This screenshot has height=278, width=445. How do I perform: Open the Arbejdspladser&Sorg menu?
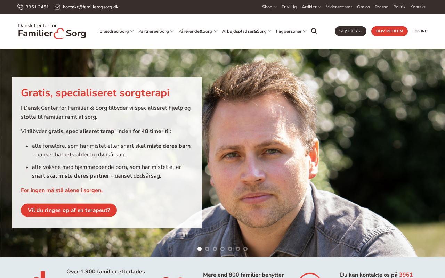[247, 31]
